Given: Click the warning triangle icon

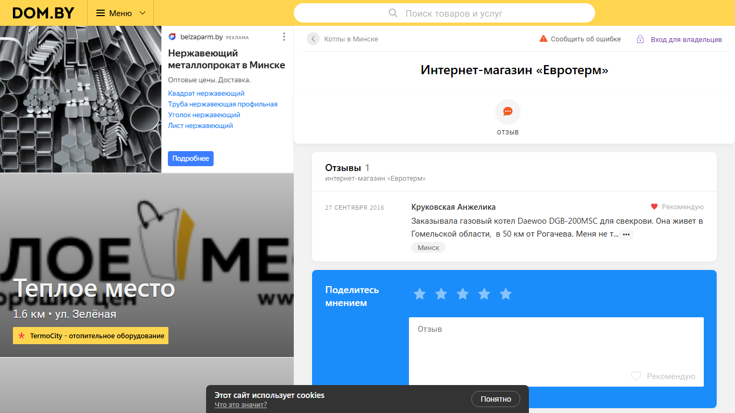Looking at the screenshot, I should pos(543,39).
